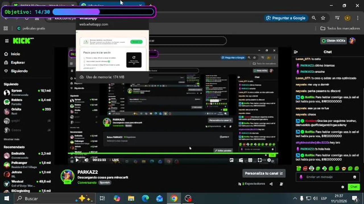
Task: Open the emoji picker in chat
Action: [x=355, y=177]
